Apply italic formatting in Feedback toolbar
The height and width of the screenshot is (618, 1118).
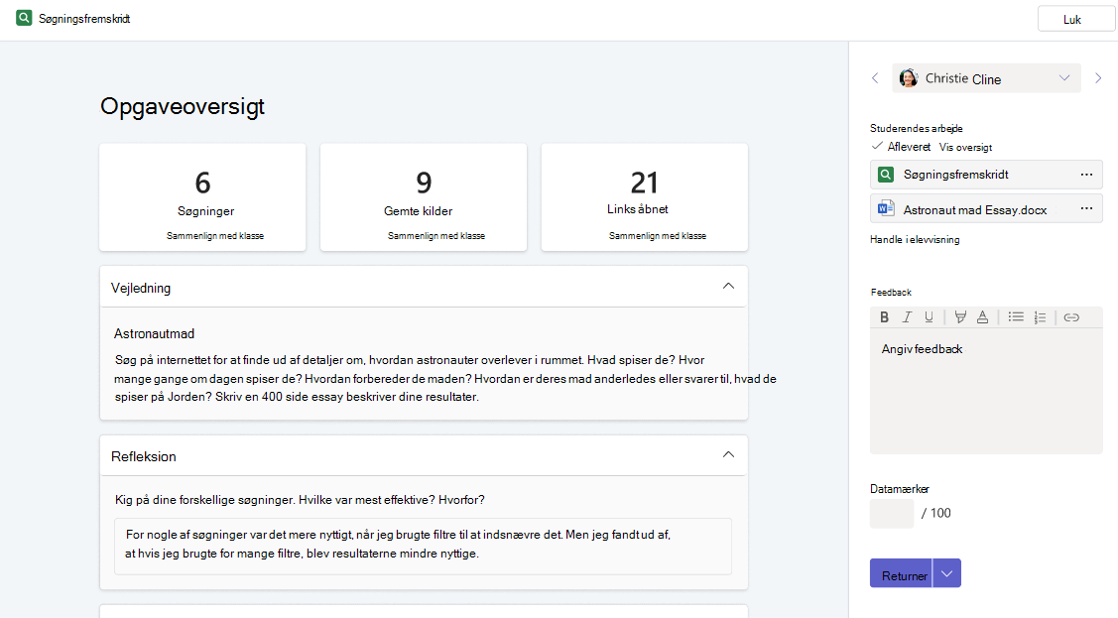click(907, 317)
